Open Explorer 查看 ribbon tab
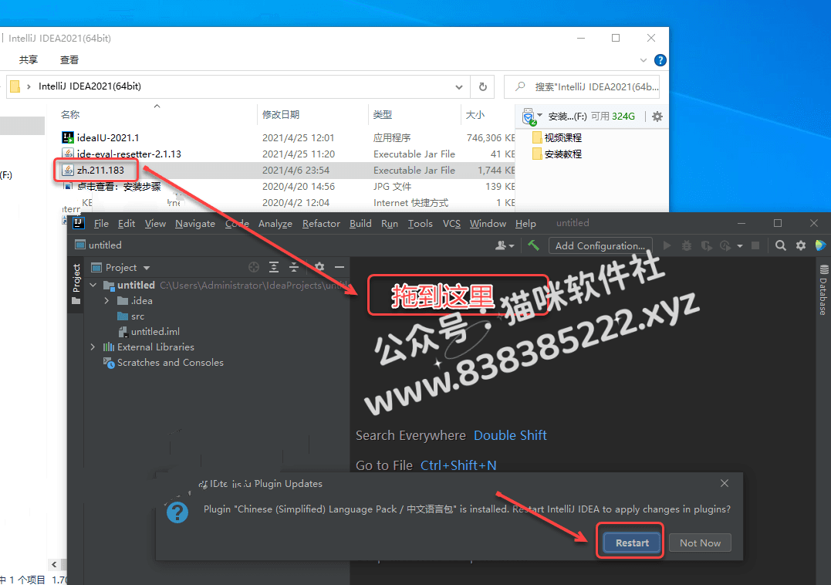The width and height of the screenshot is (831, 585). pyautogui.click(x=69, y=60)
